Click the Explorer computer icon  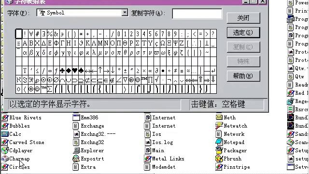tap(76, 150)
